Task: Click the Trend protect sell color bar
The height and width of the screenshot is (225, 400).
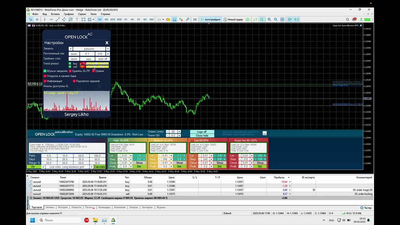Action: 94,67
